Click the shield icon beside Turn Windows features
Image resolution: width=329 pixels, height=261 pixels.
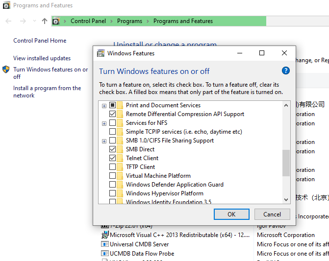pyautogui.click(x=6, y=70)
